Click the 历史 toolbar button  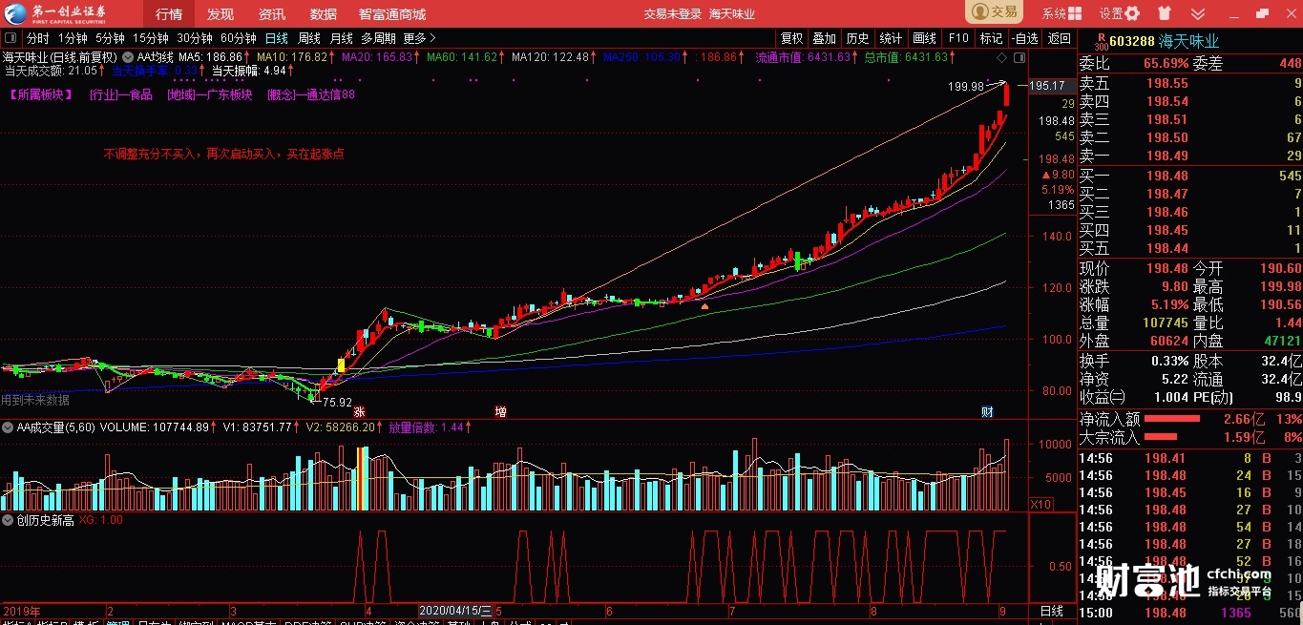(857, 38)
